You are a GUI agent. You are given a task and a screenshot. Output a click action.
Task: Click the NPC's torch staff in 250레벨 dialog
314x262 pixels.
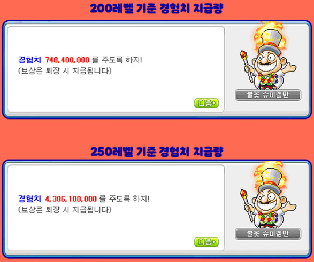coord(247,205)
